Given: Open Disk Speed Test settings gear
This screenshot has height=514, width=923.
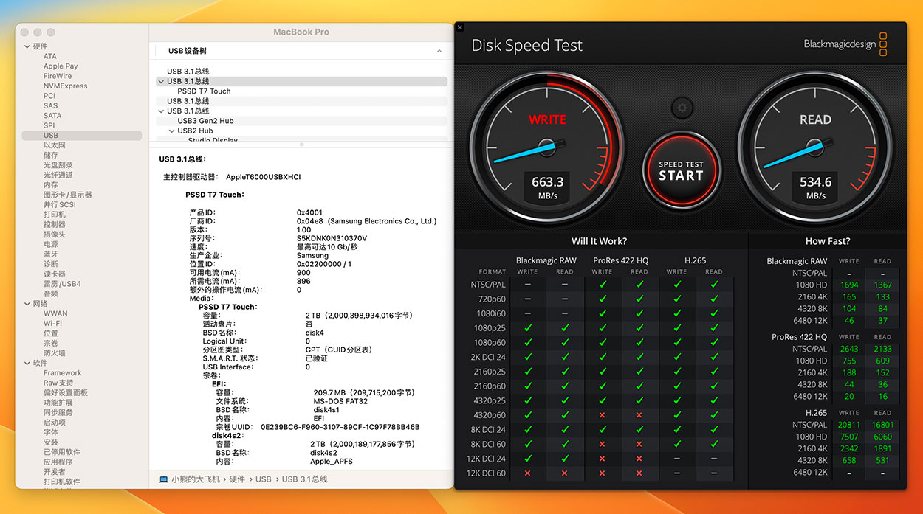Looking at the screenshot, I should pos(682,108).
